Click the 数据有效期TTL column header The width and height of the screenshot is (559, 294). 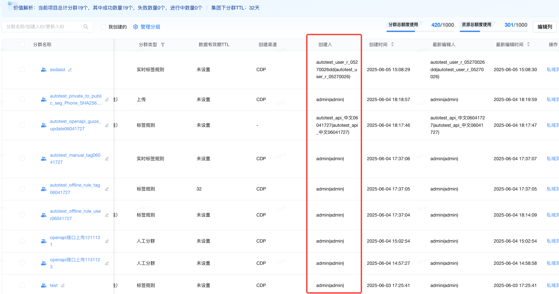tap(214, 45)
